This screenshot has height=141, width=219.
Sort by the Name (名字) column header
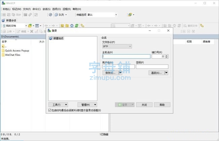(15, 42)
